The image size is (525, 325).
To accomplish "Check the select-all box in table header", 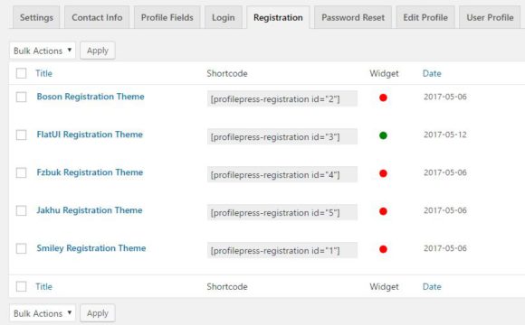I will [x=21, y=73].
